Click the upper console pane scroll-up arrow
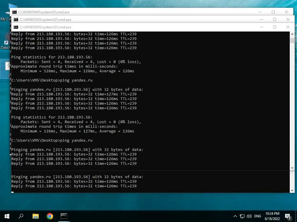297x222 pixels. pyautogui.click(x=292, y=34)
